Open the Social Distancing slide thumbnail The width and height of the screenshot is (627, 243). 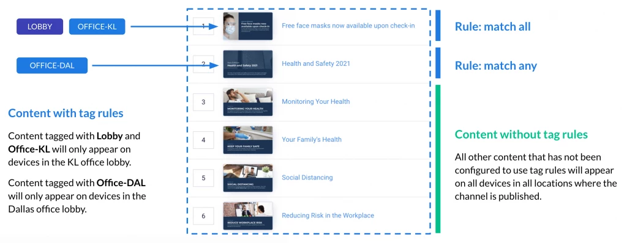(x=248, y=178)
